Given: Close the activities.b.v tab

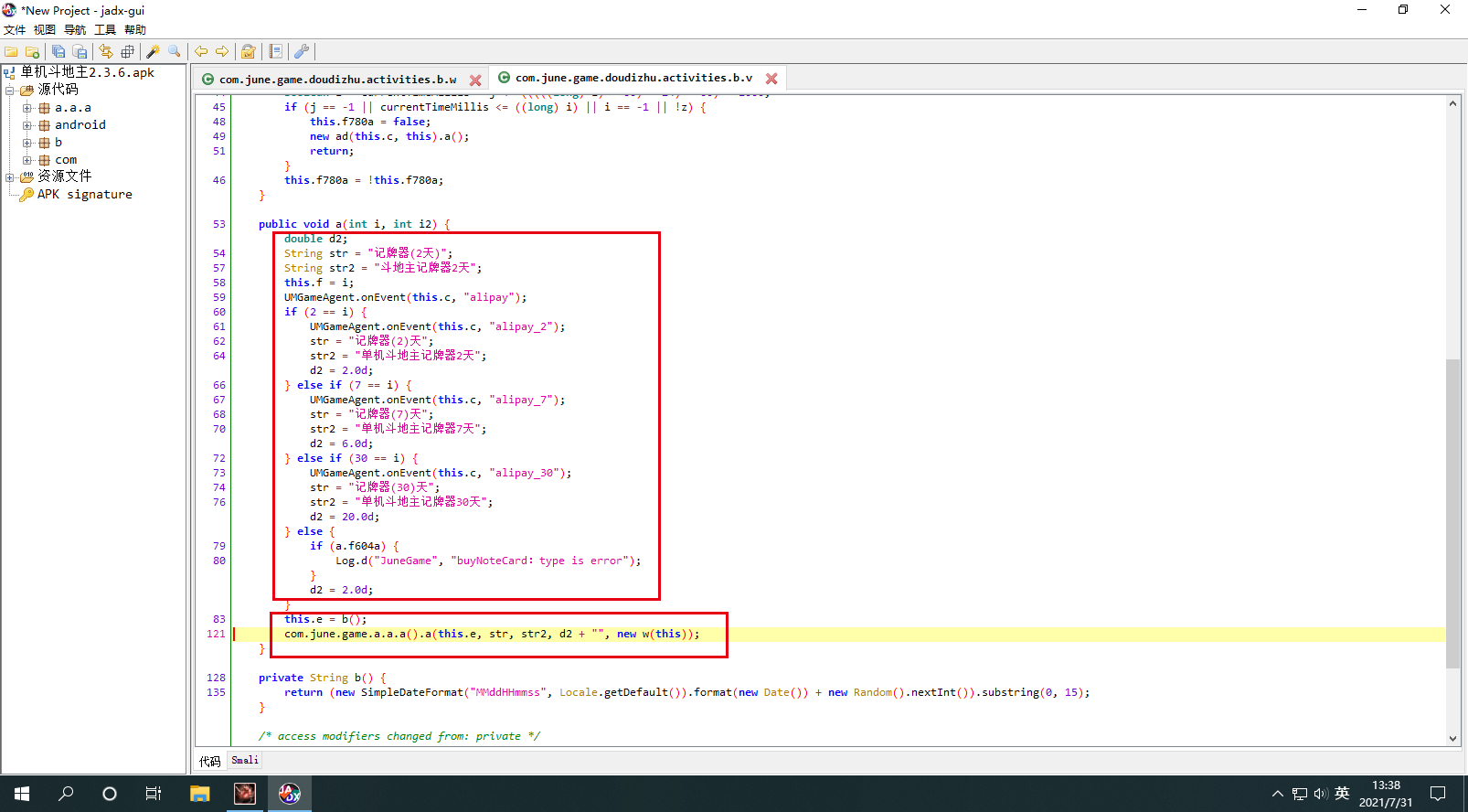Looking at the screenshot, I should [771, 79].
